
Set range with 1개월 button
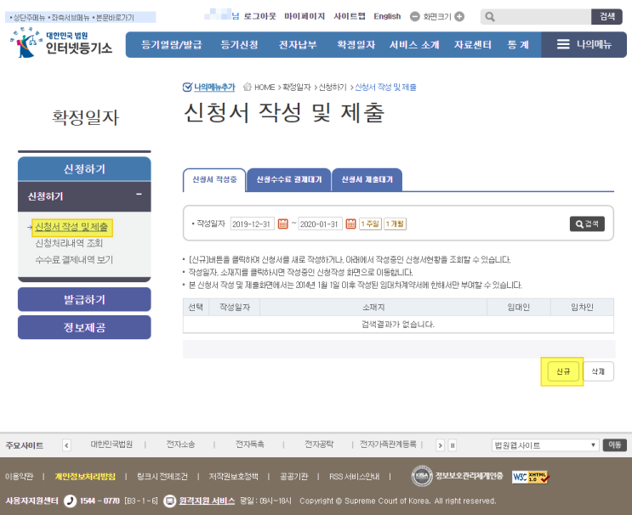pyautogui.click(x=395, y=224)
